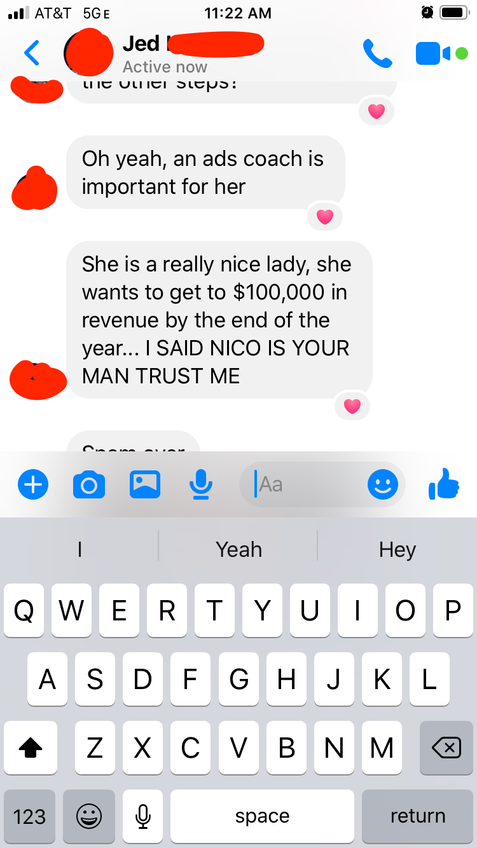Image resolution: width=477 pixels, height=848 pixels.
Task: Tap the heart reaction on ads coach message
Action: click(x=325, y=217)
